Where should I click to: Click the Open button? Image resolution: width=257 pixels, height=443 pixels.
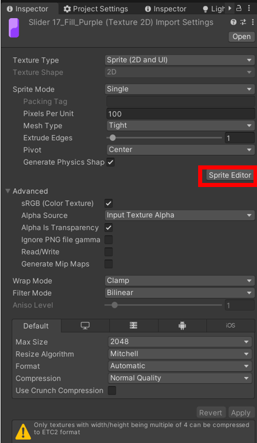coord(242,36)
